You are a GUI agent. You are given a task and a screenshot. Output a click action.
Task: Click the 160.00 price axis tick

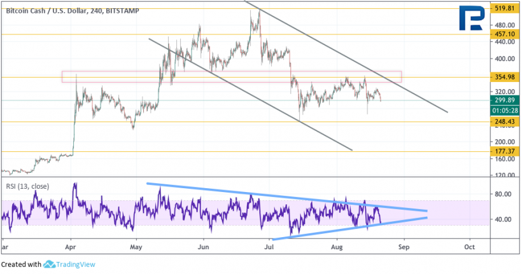[505, 159]
